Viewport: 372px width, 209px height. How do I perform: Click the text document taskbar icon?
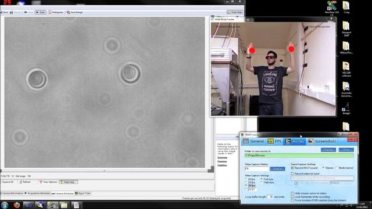76,205
